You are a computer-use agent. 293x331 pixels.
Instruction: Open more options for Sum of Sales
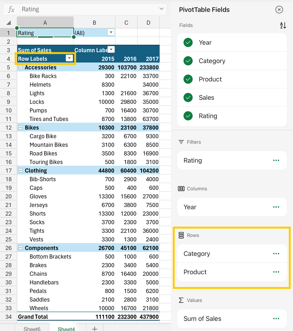pos(276,319)
